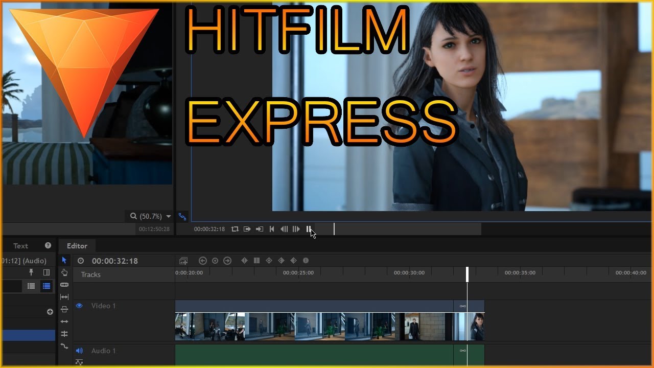This screenshot has height=368, width=654.
Task: Open the help question-mark icon
Action: coord(48,245)
